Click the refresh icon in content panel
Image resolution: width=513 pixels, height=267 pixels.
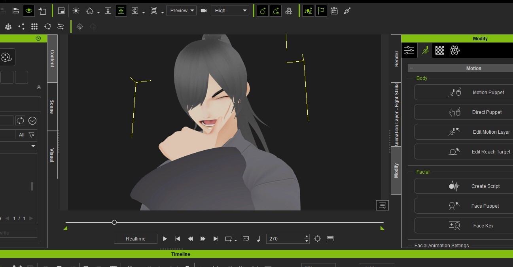tap(20, 121)
